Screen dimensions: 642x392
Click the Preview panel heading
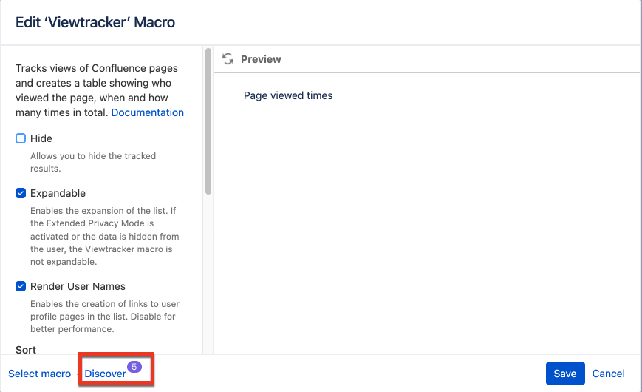click(261, 59)
